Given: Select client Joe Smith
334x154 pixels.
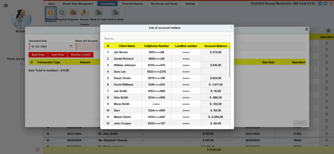Looking at the screenshot, I should click(x=120, y=91).
